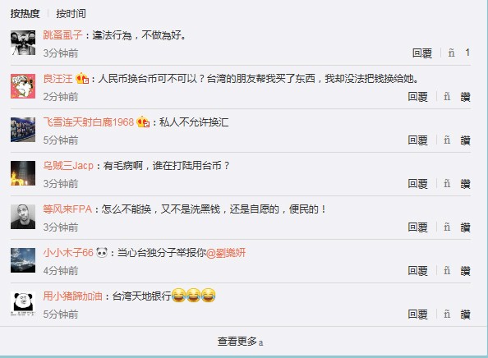Like 等风来FPA's comment
Screen dimensions: 488x358
tap(457, 227)
